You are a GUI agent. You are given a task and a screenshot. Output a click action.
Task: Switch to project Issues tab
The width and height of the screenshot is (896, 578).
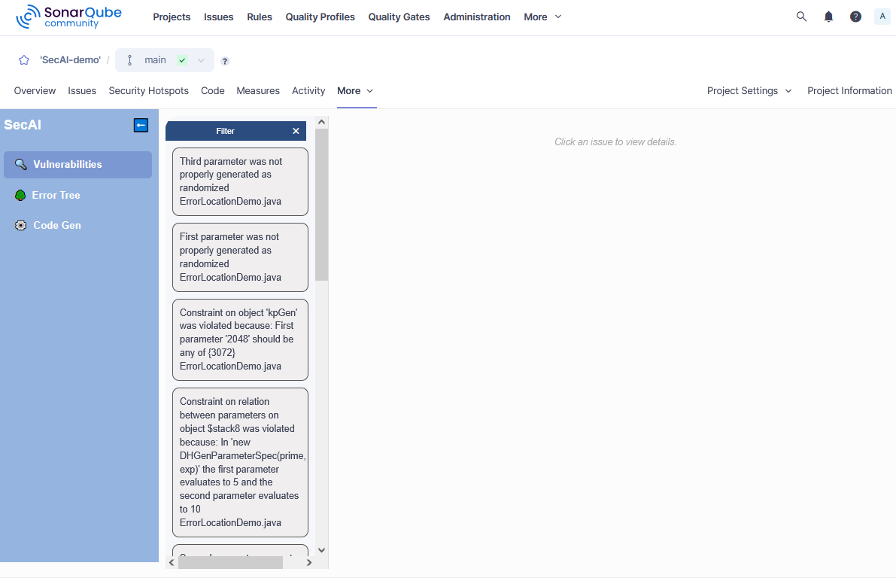(82, 91)
